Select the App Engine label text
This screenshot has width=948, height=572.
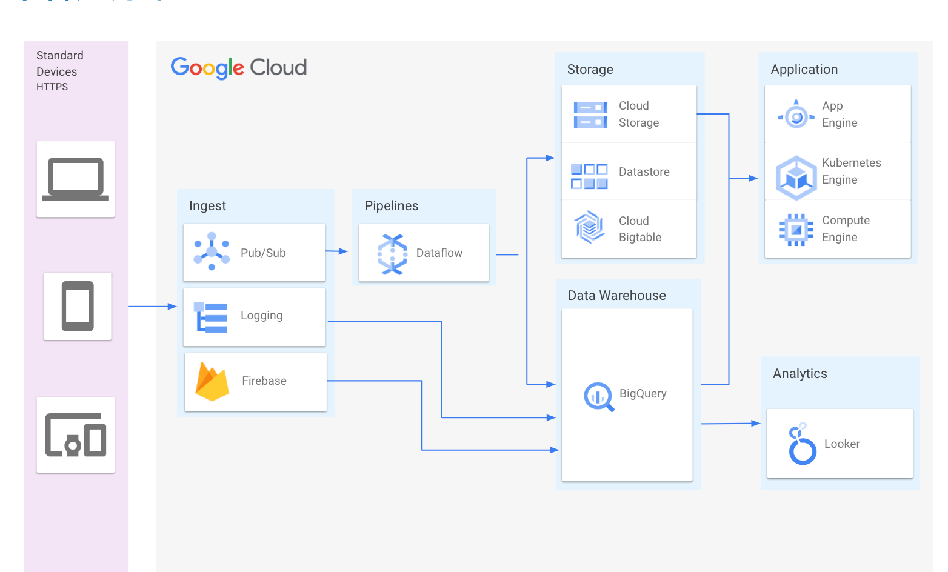pos(840,114)
